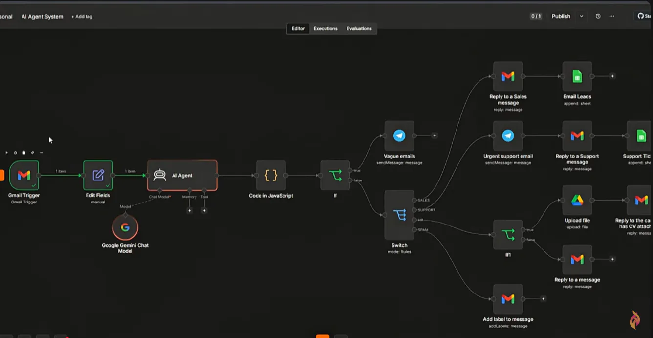Open more options dots above Gmail Trigger
Image resolution: width=653 pixels, height=338 pixels.
tap(41, 153)
